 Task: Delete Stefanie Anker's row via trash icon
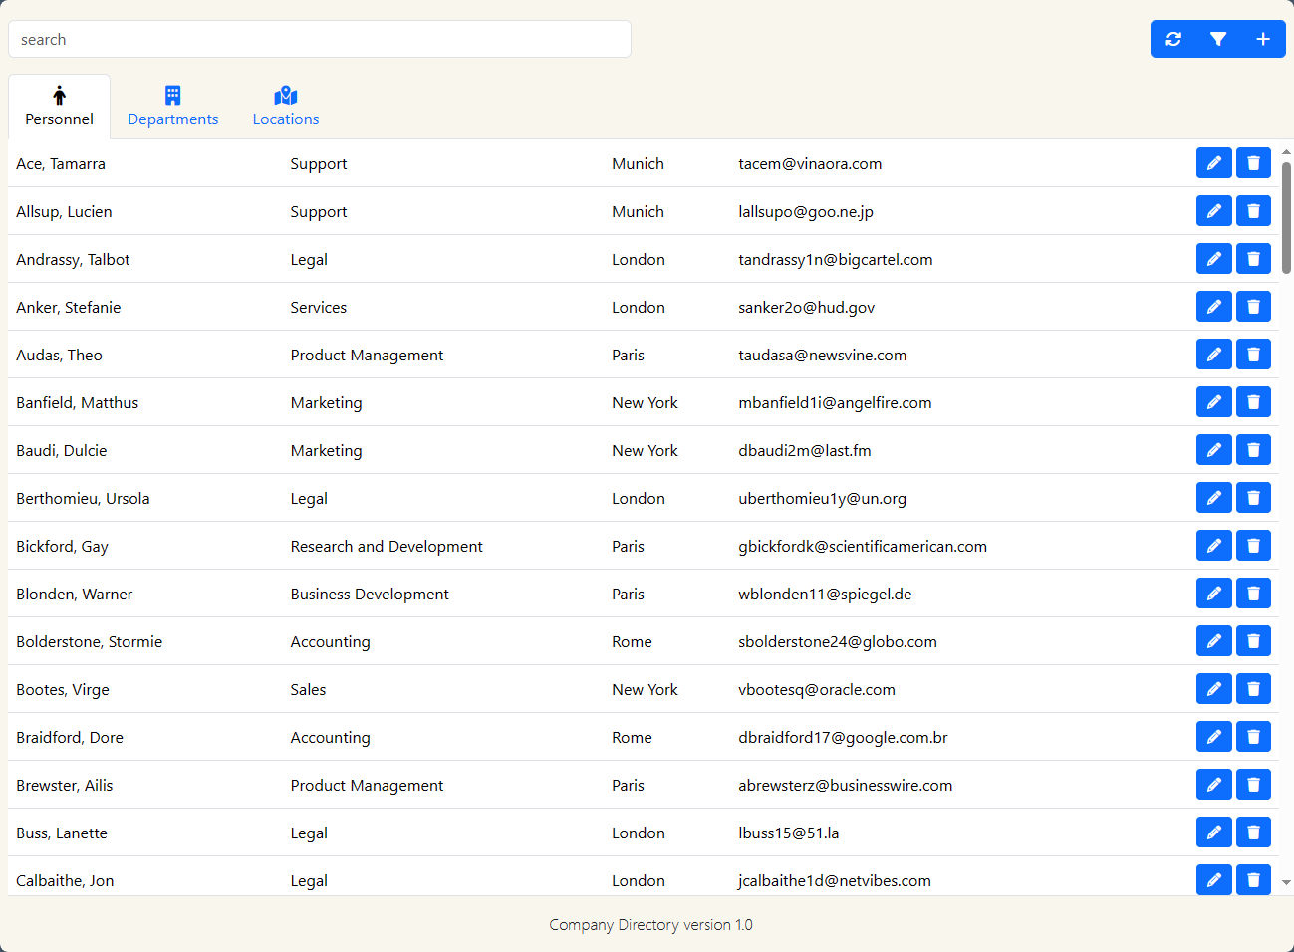point(1253,307)
